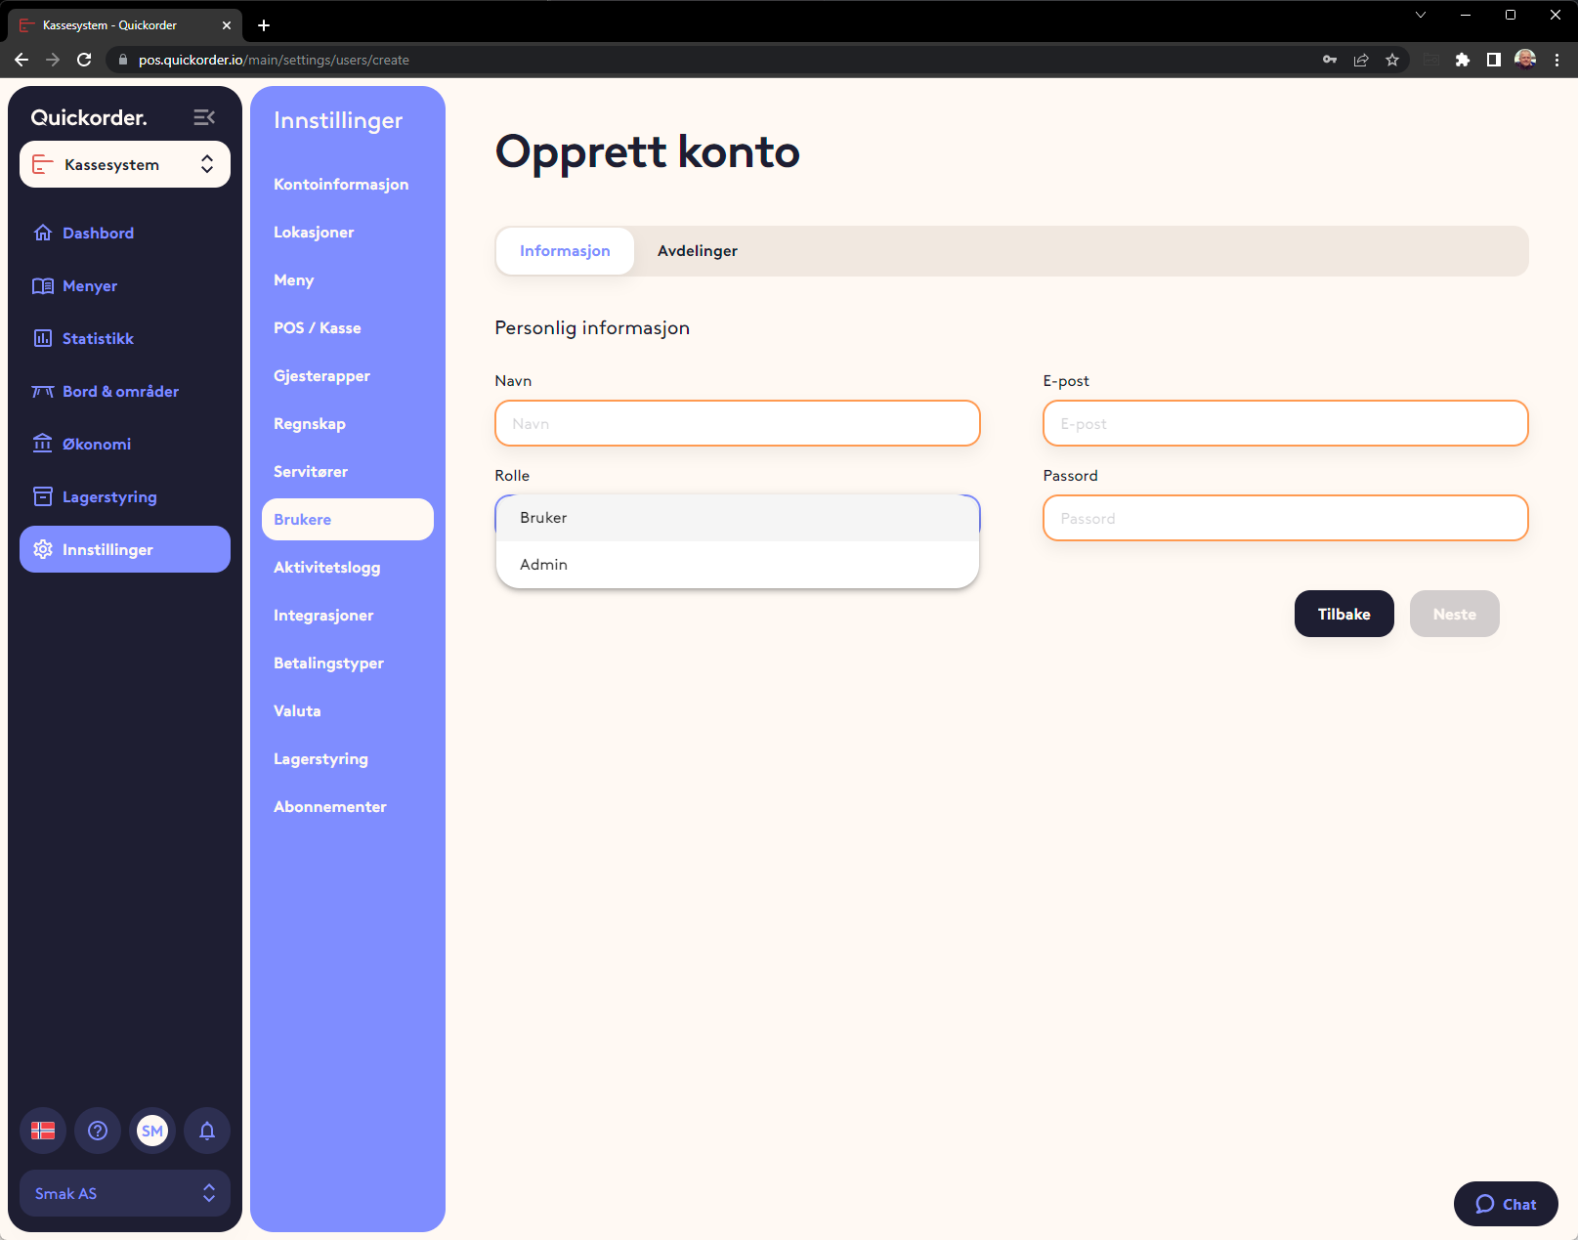Open notifications bell icon
The width and height of the screenshot is (1578, 1240).
[x=207, y=1131]
